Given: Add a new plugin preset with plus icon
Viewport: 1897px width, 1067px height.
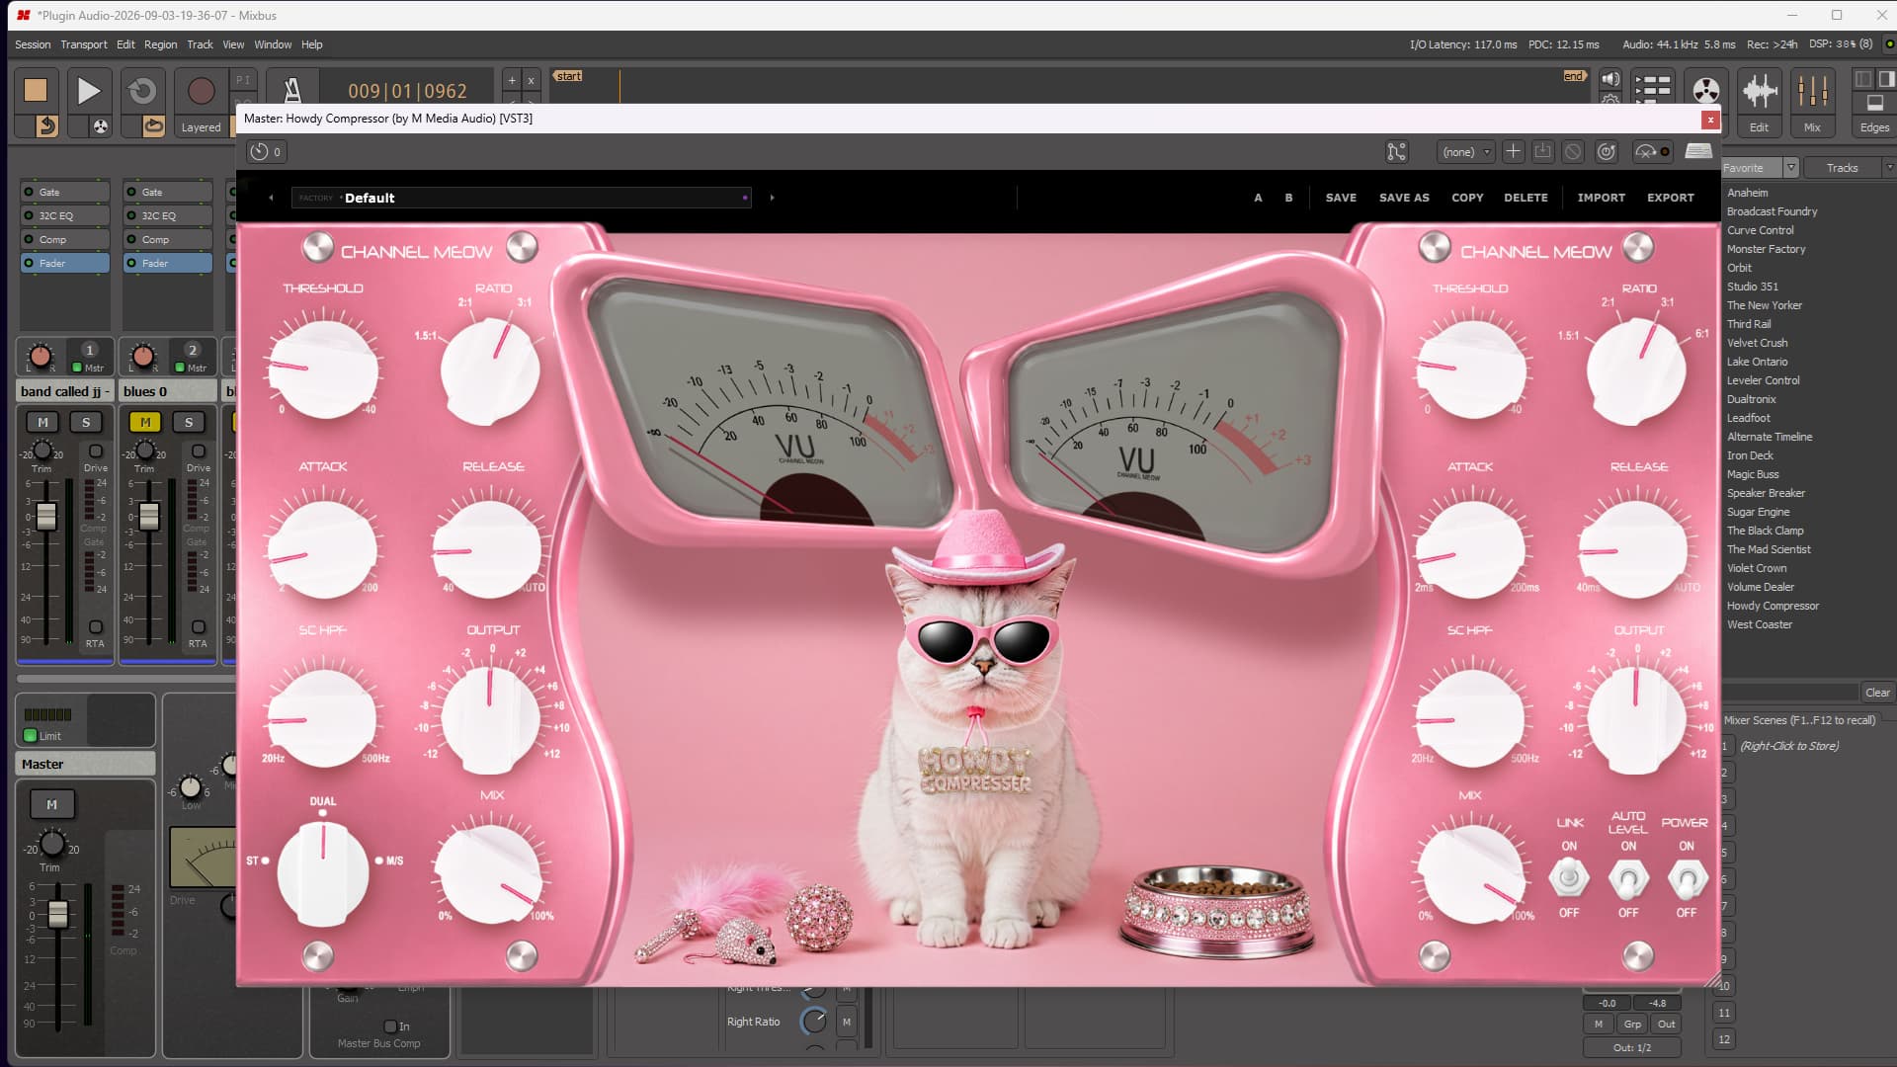Looking at the screenshot, I should pos(1513,151).
